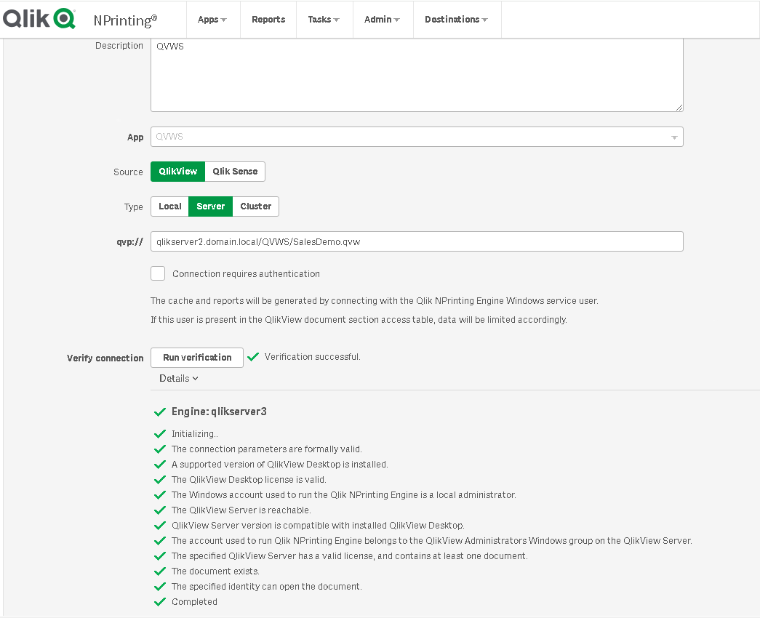Click the text 'The document exists.'
Viewport: 760px width, 618px height.
click(x=216, y=571)
